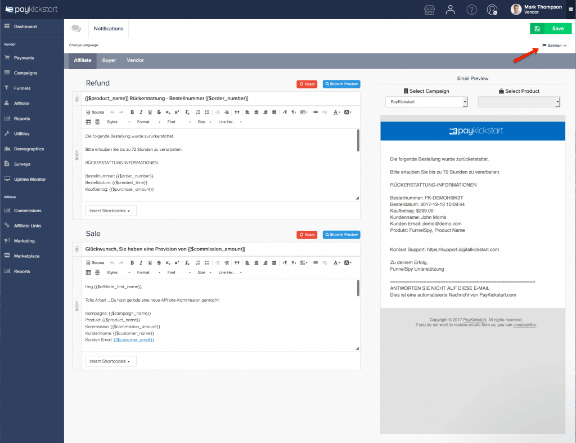This screenshot has height=443, width=576.
Task: Insert link in the Refund editor
Action: 316,112
